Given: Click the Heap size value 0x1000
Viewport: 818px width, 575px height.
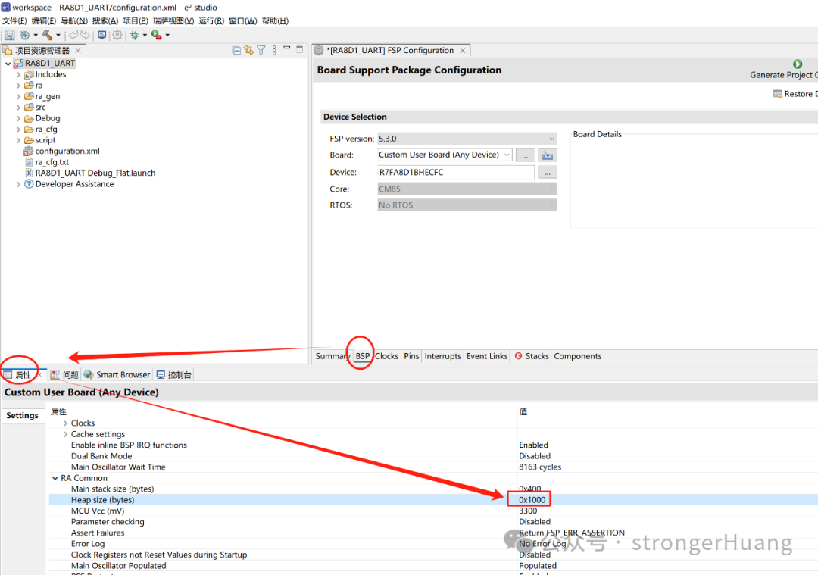Looking at the screenshot, I should pyautogui.click(x=532, y=500).
